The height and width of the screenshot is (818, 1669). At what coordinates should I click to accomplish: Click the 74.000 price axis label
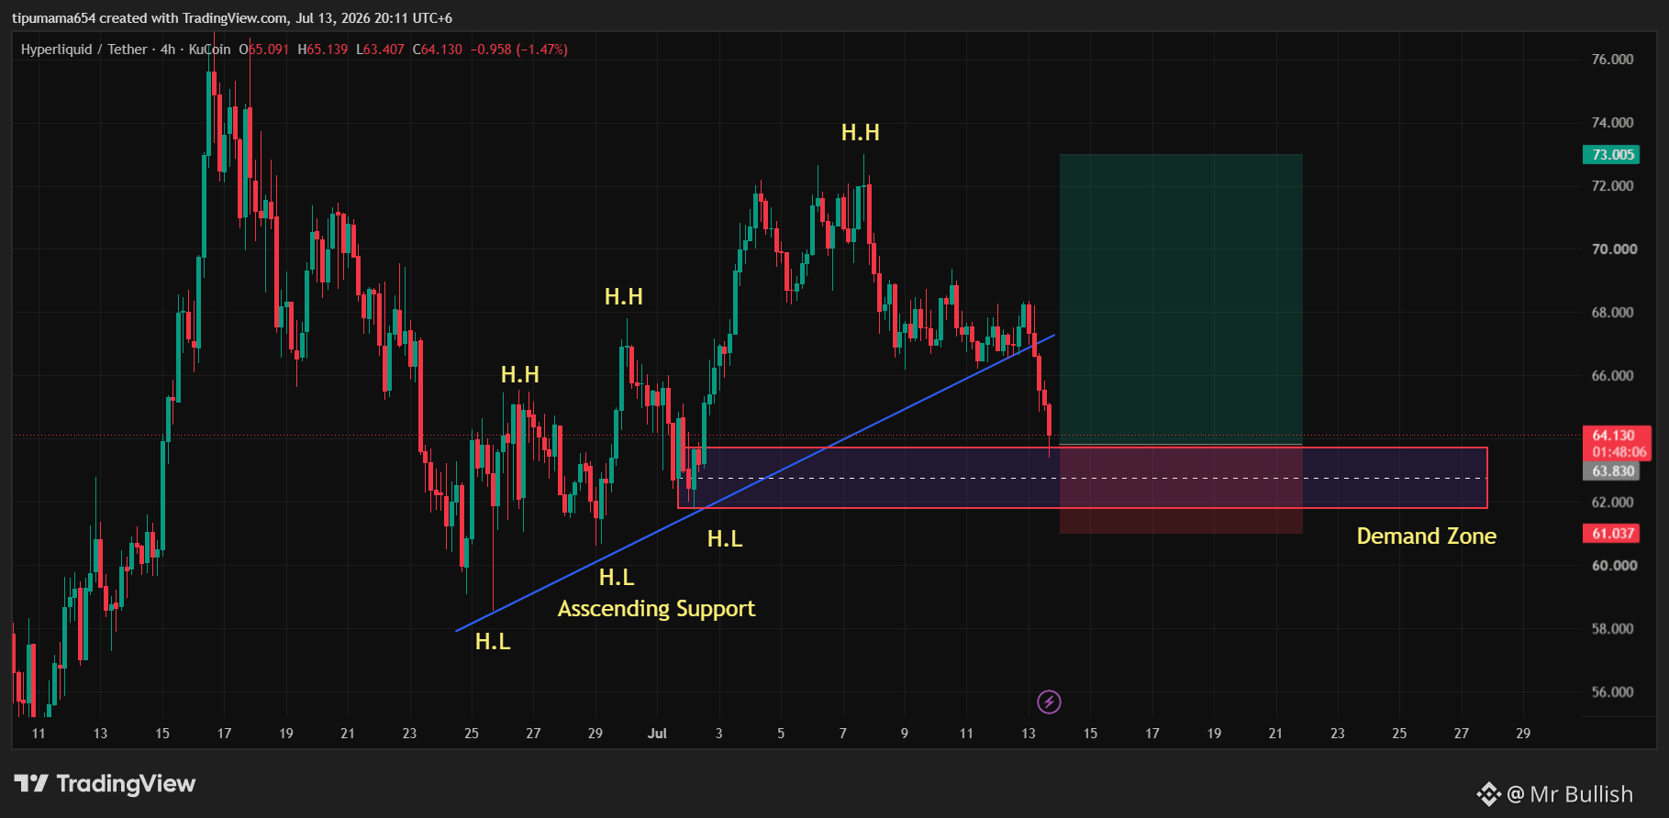coord(1612,123)
